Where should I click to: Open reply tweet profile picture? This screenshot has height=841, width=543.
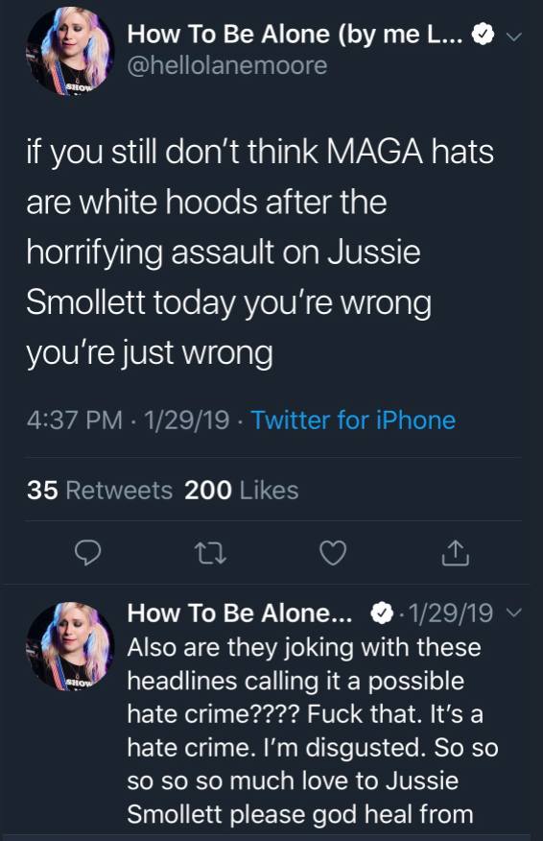70,646
